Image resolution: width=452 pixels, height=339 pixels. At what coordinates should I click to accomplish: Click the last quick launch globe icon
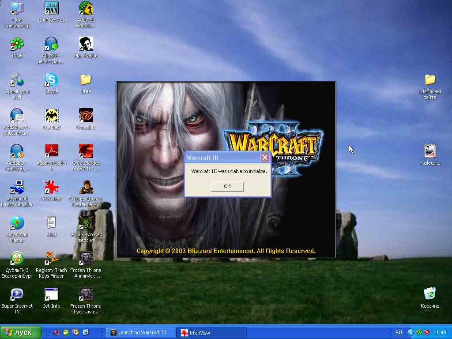tap(86, 332)
